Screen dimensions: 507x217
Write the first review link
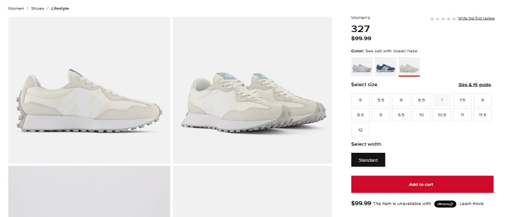point(477,18)
